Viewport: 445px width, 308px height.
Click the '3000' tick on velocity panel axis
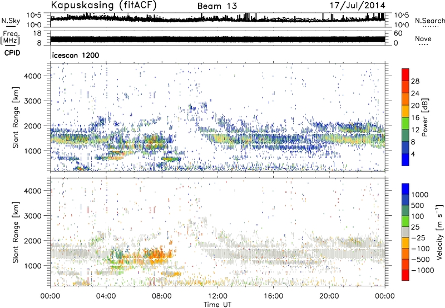pyautogui.click(x=33, y=216)
